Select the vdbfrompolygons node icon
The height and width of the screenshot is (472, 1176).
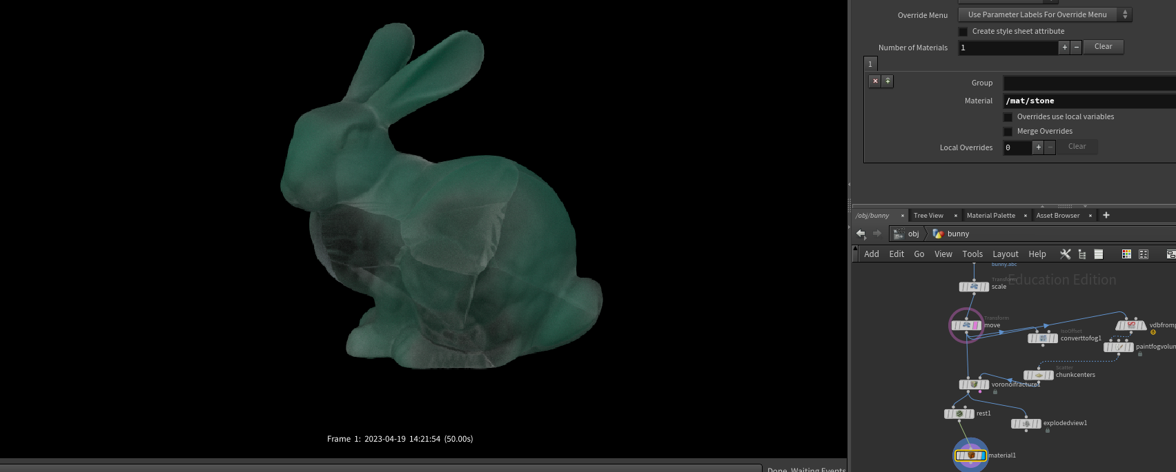[1131, 325]
